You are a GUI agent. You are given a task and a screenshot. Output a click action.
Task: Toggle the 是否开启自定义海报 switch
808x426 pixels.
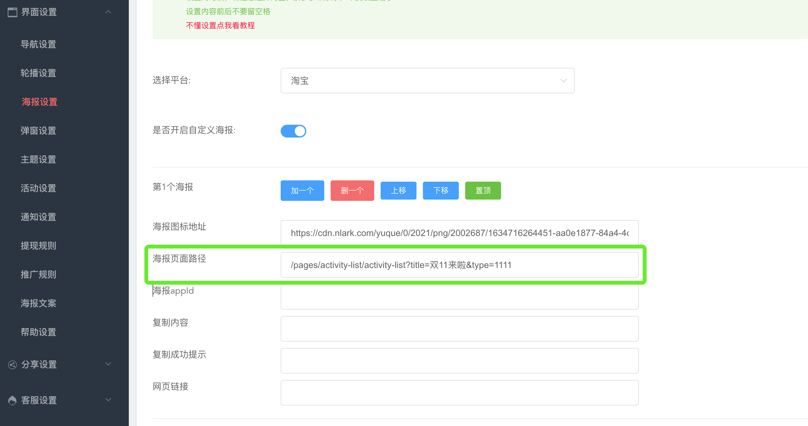pyautogui.click(x=293, y=131)
